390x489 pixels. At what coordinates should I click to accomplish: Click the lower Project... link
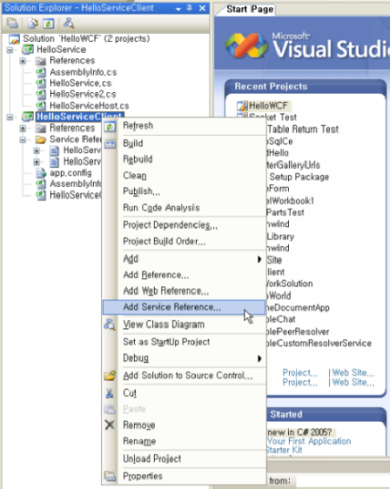pyautogui.click(x=300, y=382)
